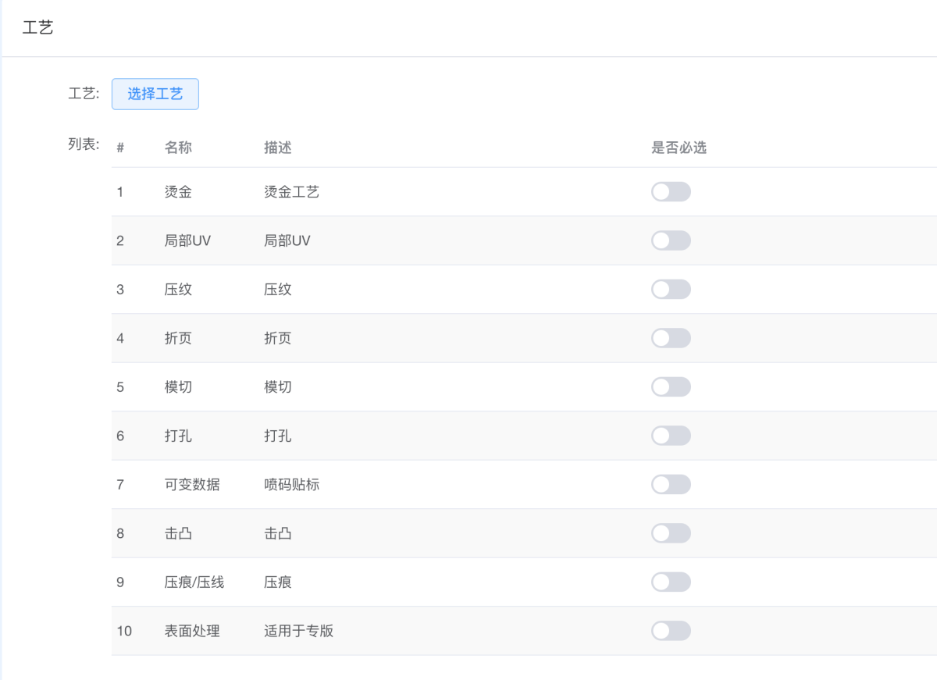The width and height of the screenshot is (937, 680).
Task: Click the 名称 column header
Action: (x=178, y=148)
